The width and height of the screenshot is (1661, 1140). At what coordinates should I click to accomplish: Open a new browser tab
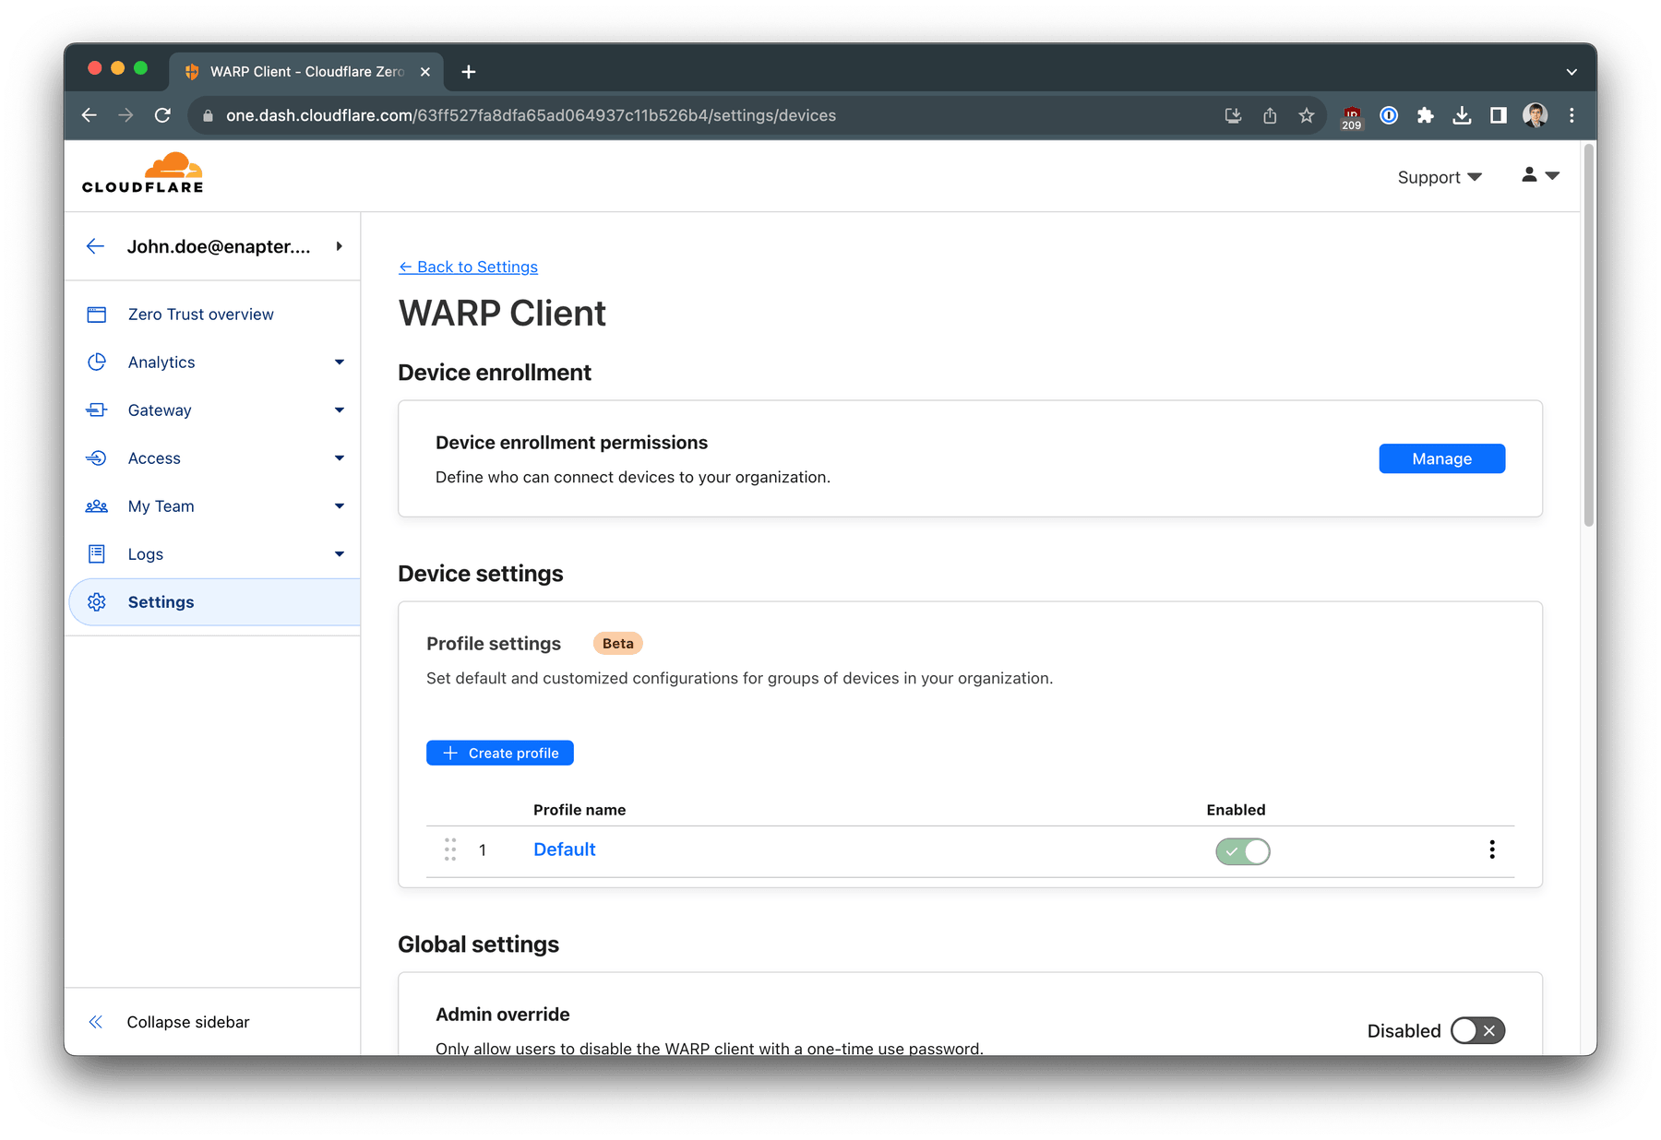pos(469,71)
